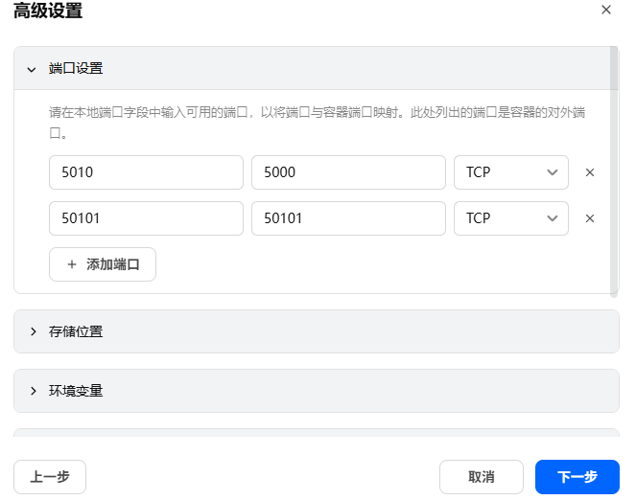
Task: Focus the right 50101 container port field
Action: (x=348, y=218)
